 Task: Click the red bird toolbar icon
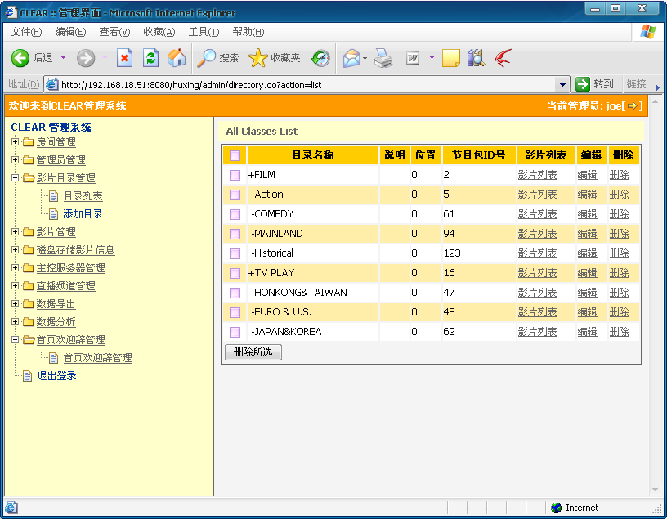point(503,58)
